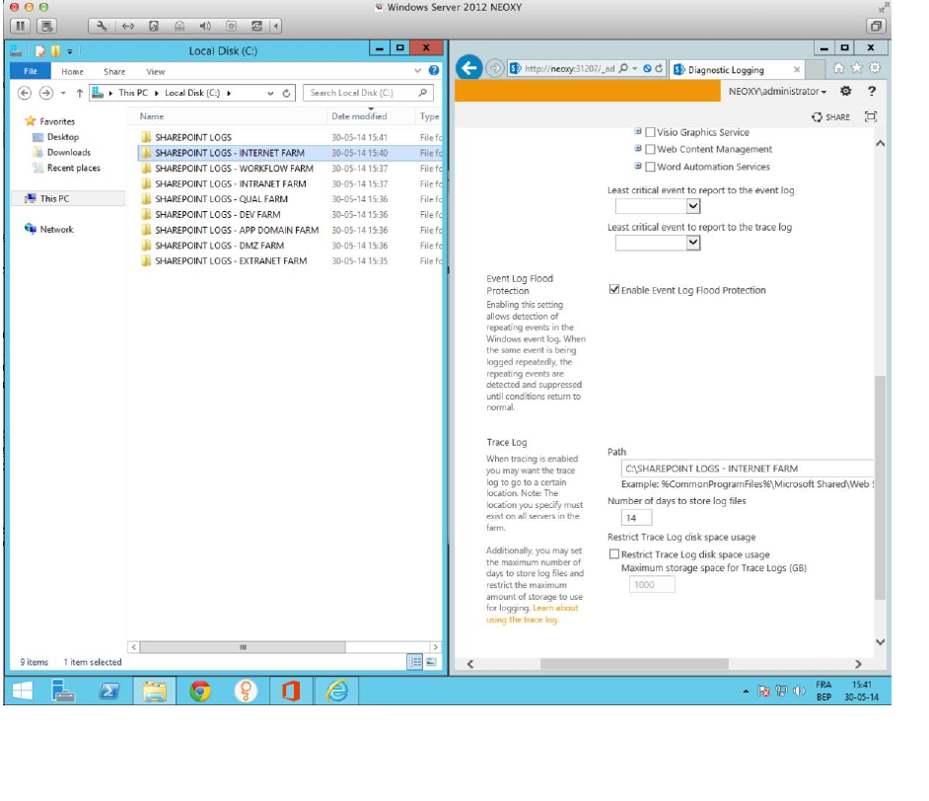Click the Explorer forward navigation arrow
The height and width of the screenshot is (801, 929).
coord(45,93)
